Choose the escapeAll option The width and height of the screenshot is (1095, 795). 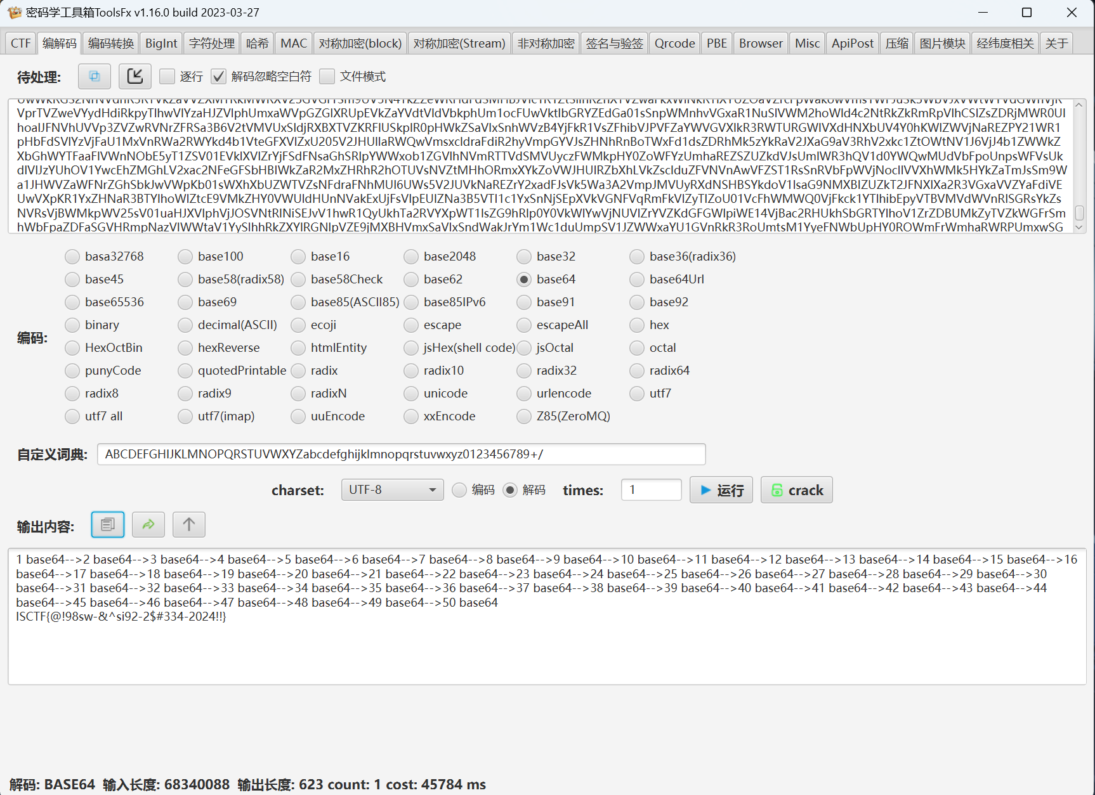524,325
